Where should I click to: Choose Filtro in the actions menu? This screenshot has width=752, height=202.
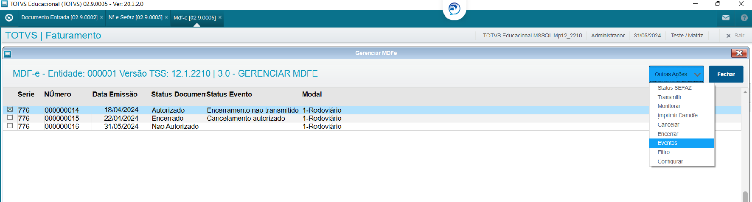(x=682, y=152)
